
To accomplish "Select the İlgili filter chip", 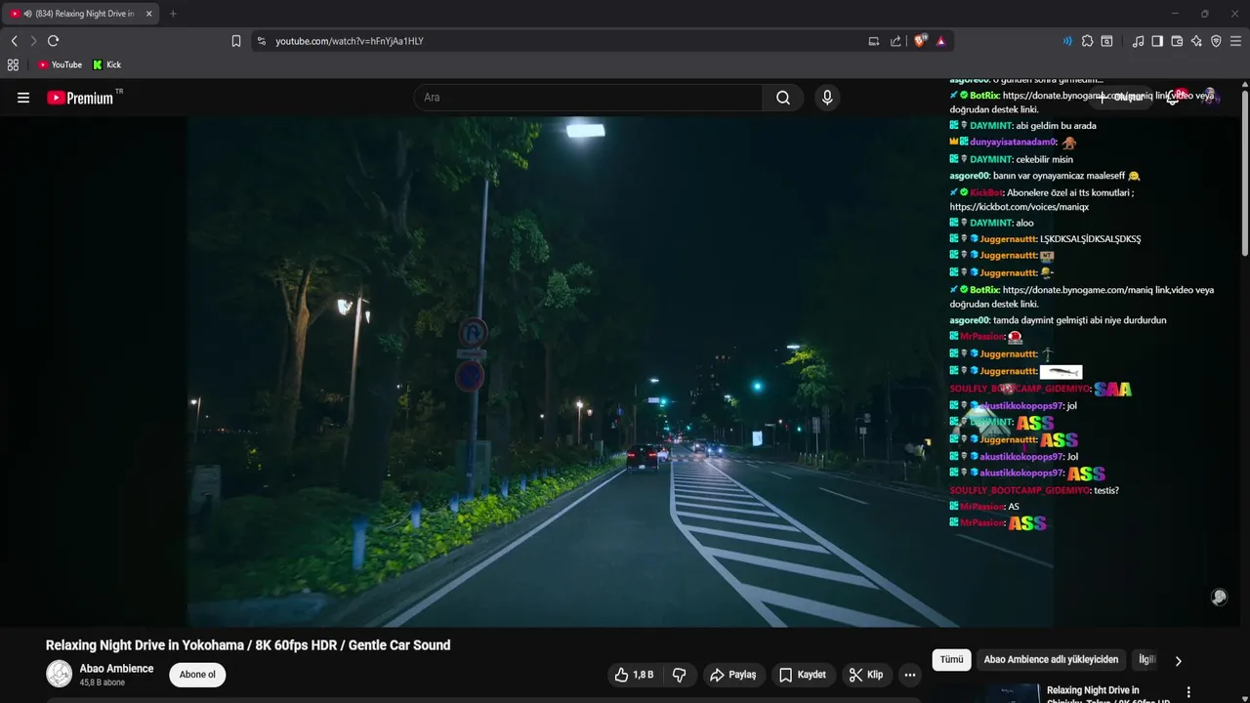I will point(1147,660).
